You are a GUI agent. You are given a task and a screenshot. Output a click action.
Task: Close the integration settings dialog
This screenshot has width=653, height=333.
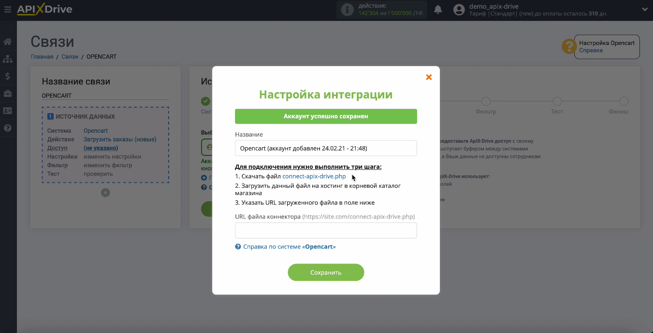(429, 77)
